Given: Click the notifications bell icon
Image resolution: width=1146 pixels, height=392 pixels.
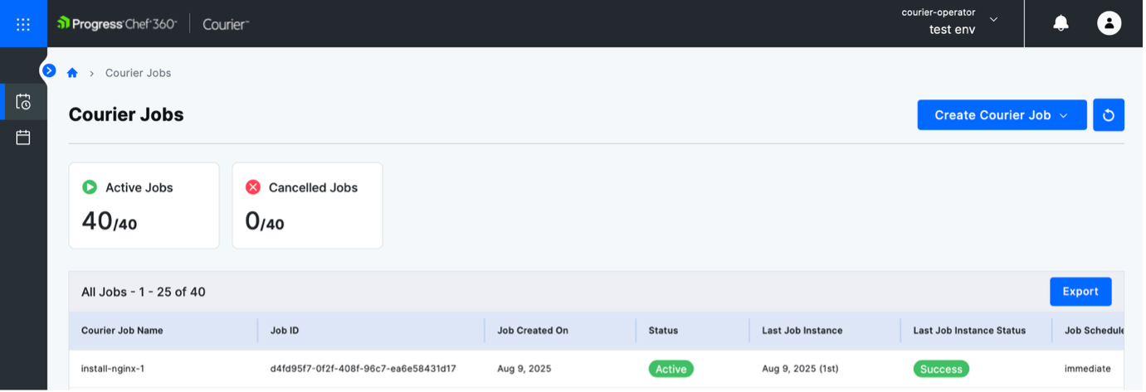Looking at the screenshot, I should coord(1060,24).
